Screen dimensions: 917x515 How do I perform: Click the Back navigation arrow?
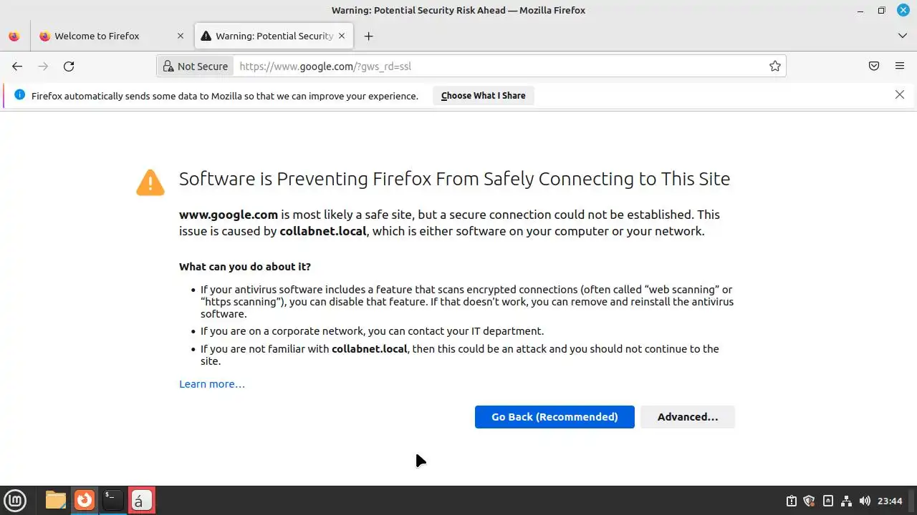[x=17, y=67]
